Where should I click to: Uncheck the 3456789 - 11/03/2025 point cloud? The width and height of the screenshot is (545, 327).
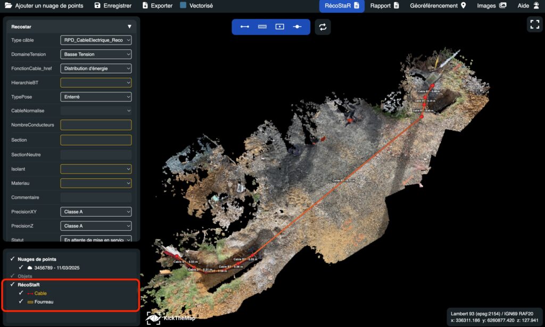[x=21, y=268]
